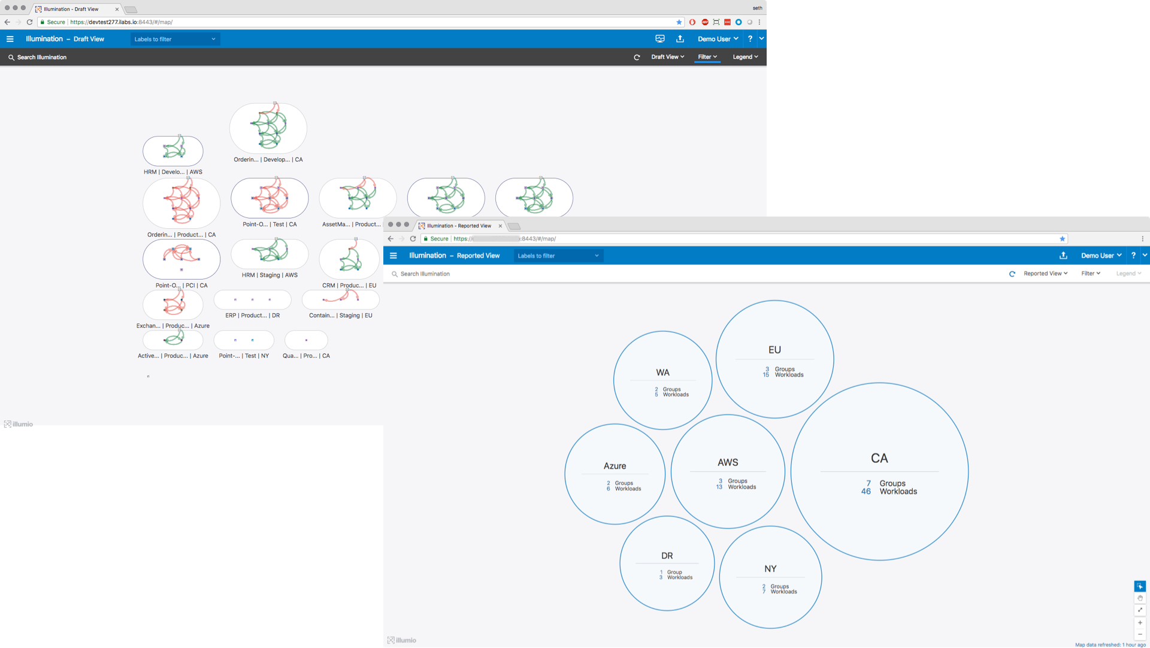Open the Filter dropdown in Draft View toolbar
This screenshot has width=1150, height=648.
coord(707,57)
